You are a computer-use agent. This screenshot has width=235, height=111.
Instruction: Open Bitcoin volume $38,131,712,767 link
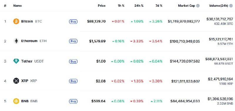pyautogui.click(x=219, y=19)
